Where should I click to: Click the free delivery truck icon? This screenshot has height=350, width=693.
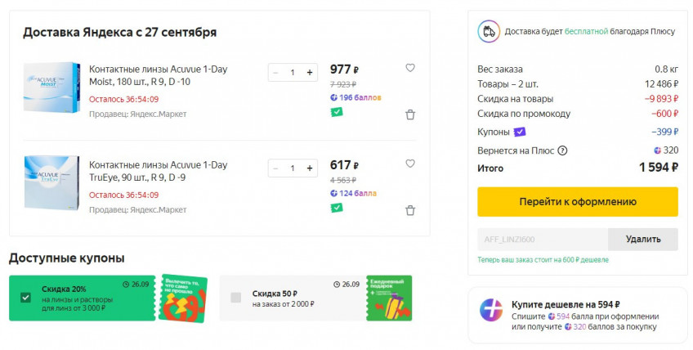pyautogui.click(x=488, y=31)
